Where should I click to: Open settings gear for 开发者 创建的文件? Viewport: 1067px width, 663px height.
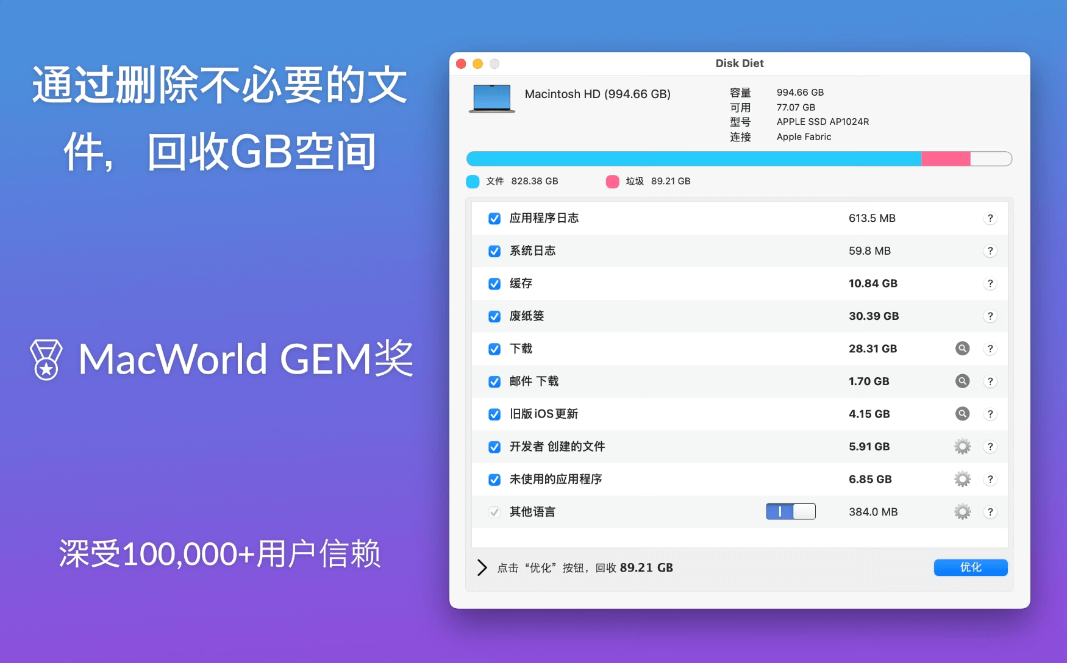pyautogui.click(x=962, y=446)
